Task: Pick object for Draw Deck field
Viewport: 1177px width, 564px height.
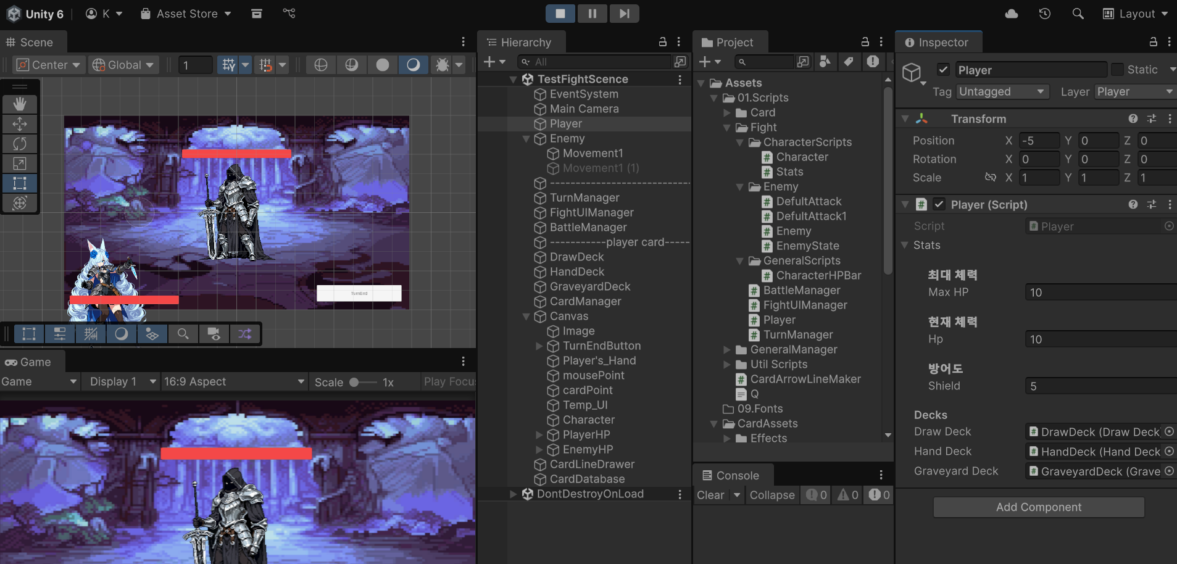Action: tap(1169, 432)
